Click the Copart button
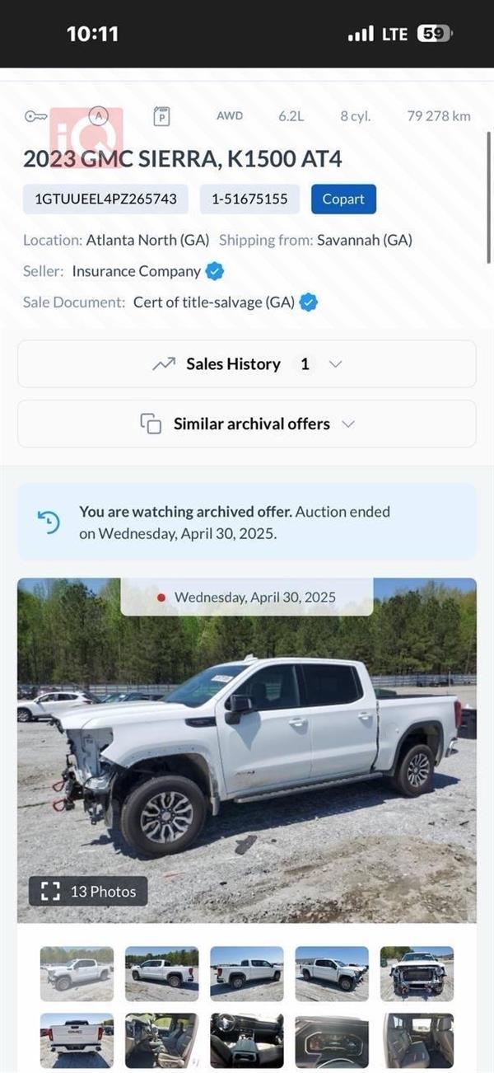The image size is (494, 1073). point(343,199)
